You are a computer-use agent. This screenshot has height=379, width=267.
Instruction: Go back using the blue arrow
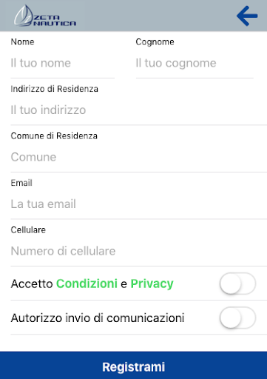click(x=247, y=16)
